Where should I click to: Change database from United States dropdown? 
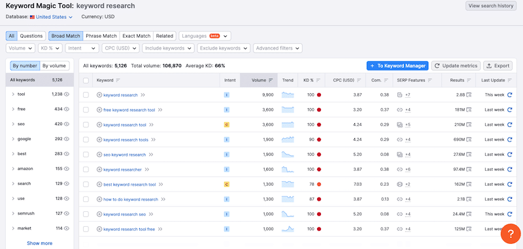(x=52, y=17)
